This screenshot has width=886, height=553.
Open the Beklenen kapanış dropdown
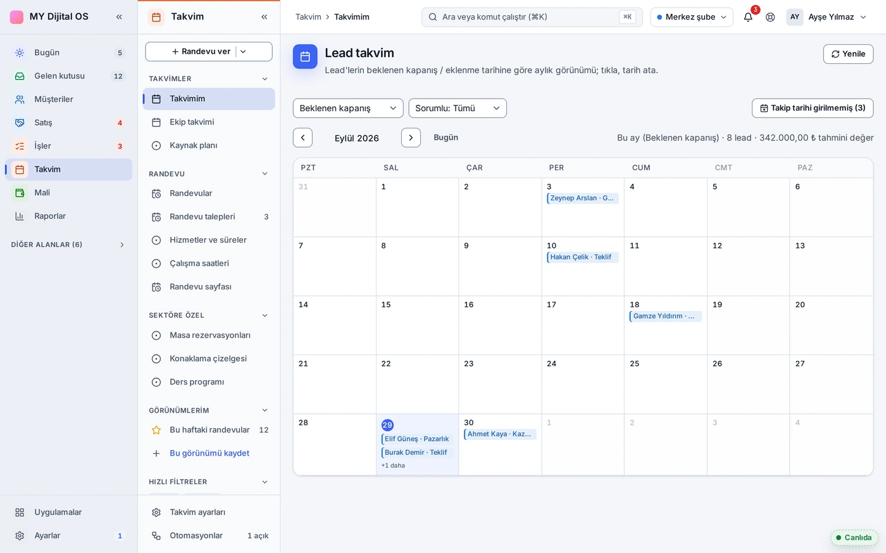coord(348,108)
